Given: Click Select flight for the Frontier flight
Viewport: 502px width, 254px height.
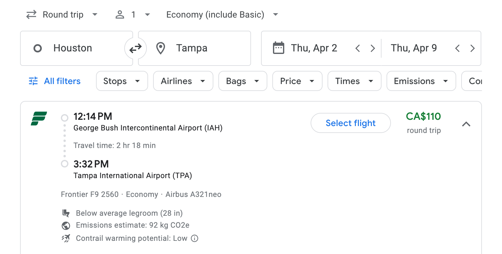Looking at the screenshot, I should pyautogui.click(x=350, y=123).
